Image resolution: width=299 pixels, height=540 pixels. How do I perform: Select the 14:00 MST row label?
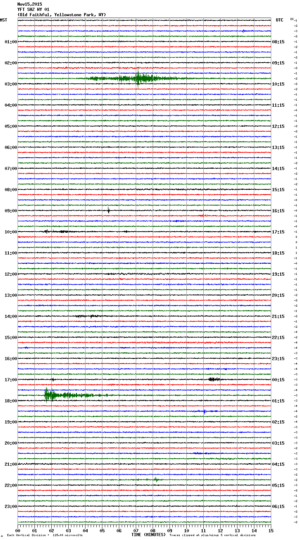(11, 316)
